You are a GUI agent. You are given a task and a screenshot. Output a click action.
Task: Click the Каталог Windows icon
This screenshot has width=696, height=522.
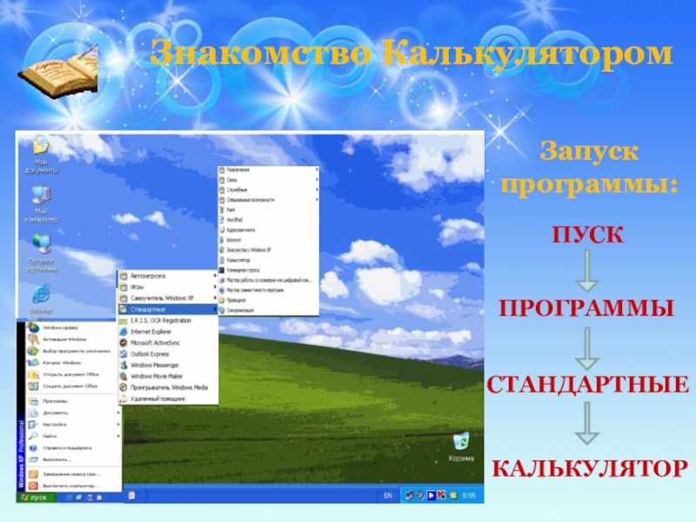pos(33,363)
